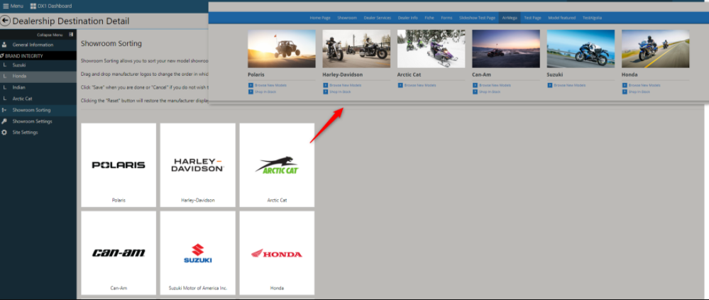Open the DX1 Dashboard grid icon
Image resolution: width=709 pixels, height=300 pixels.
tap(33, 6)
